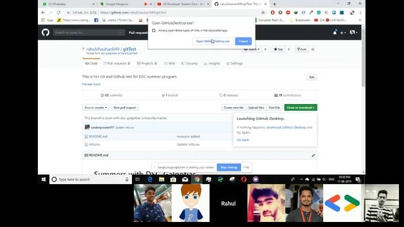Open Opera browser from taskbar

coord(244,179)
